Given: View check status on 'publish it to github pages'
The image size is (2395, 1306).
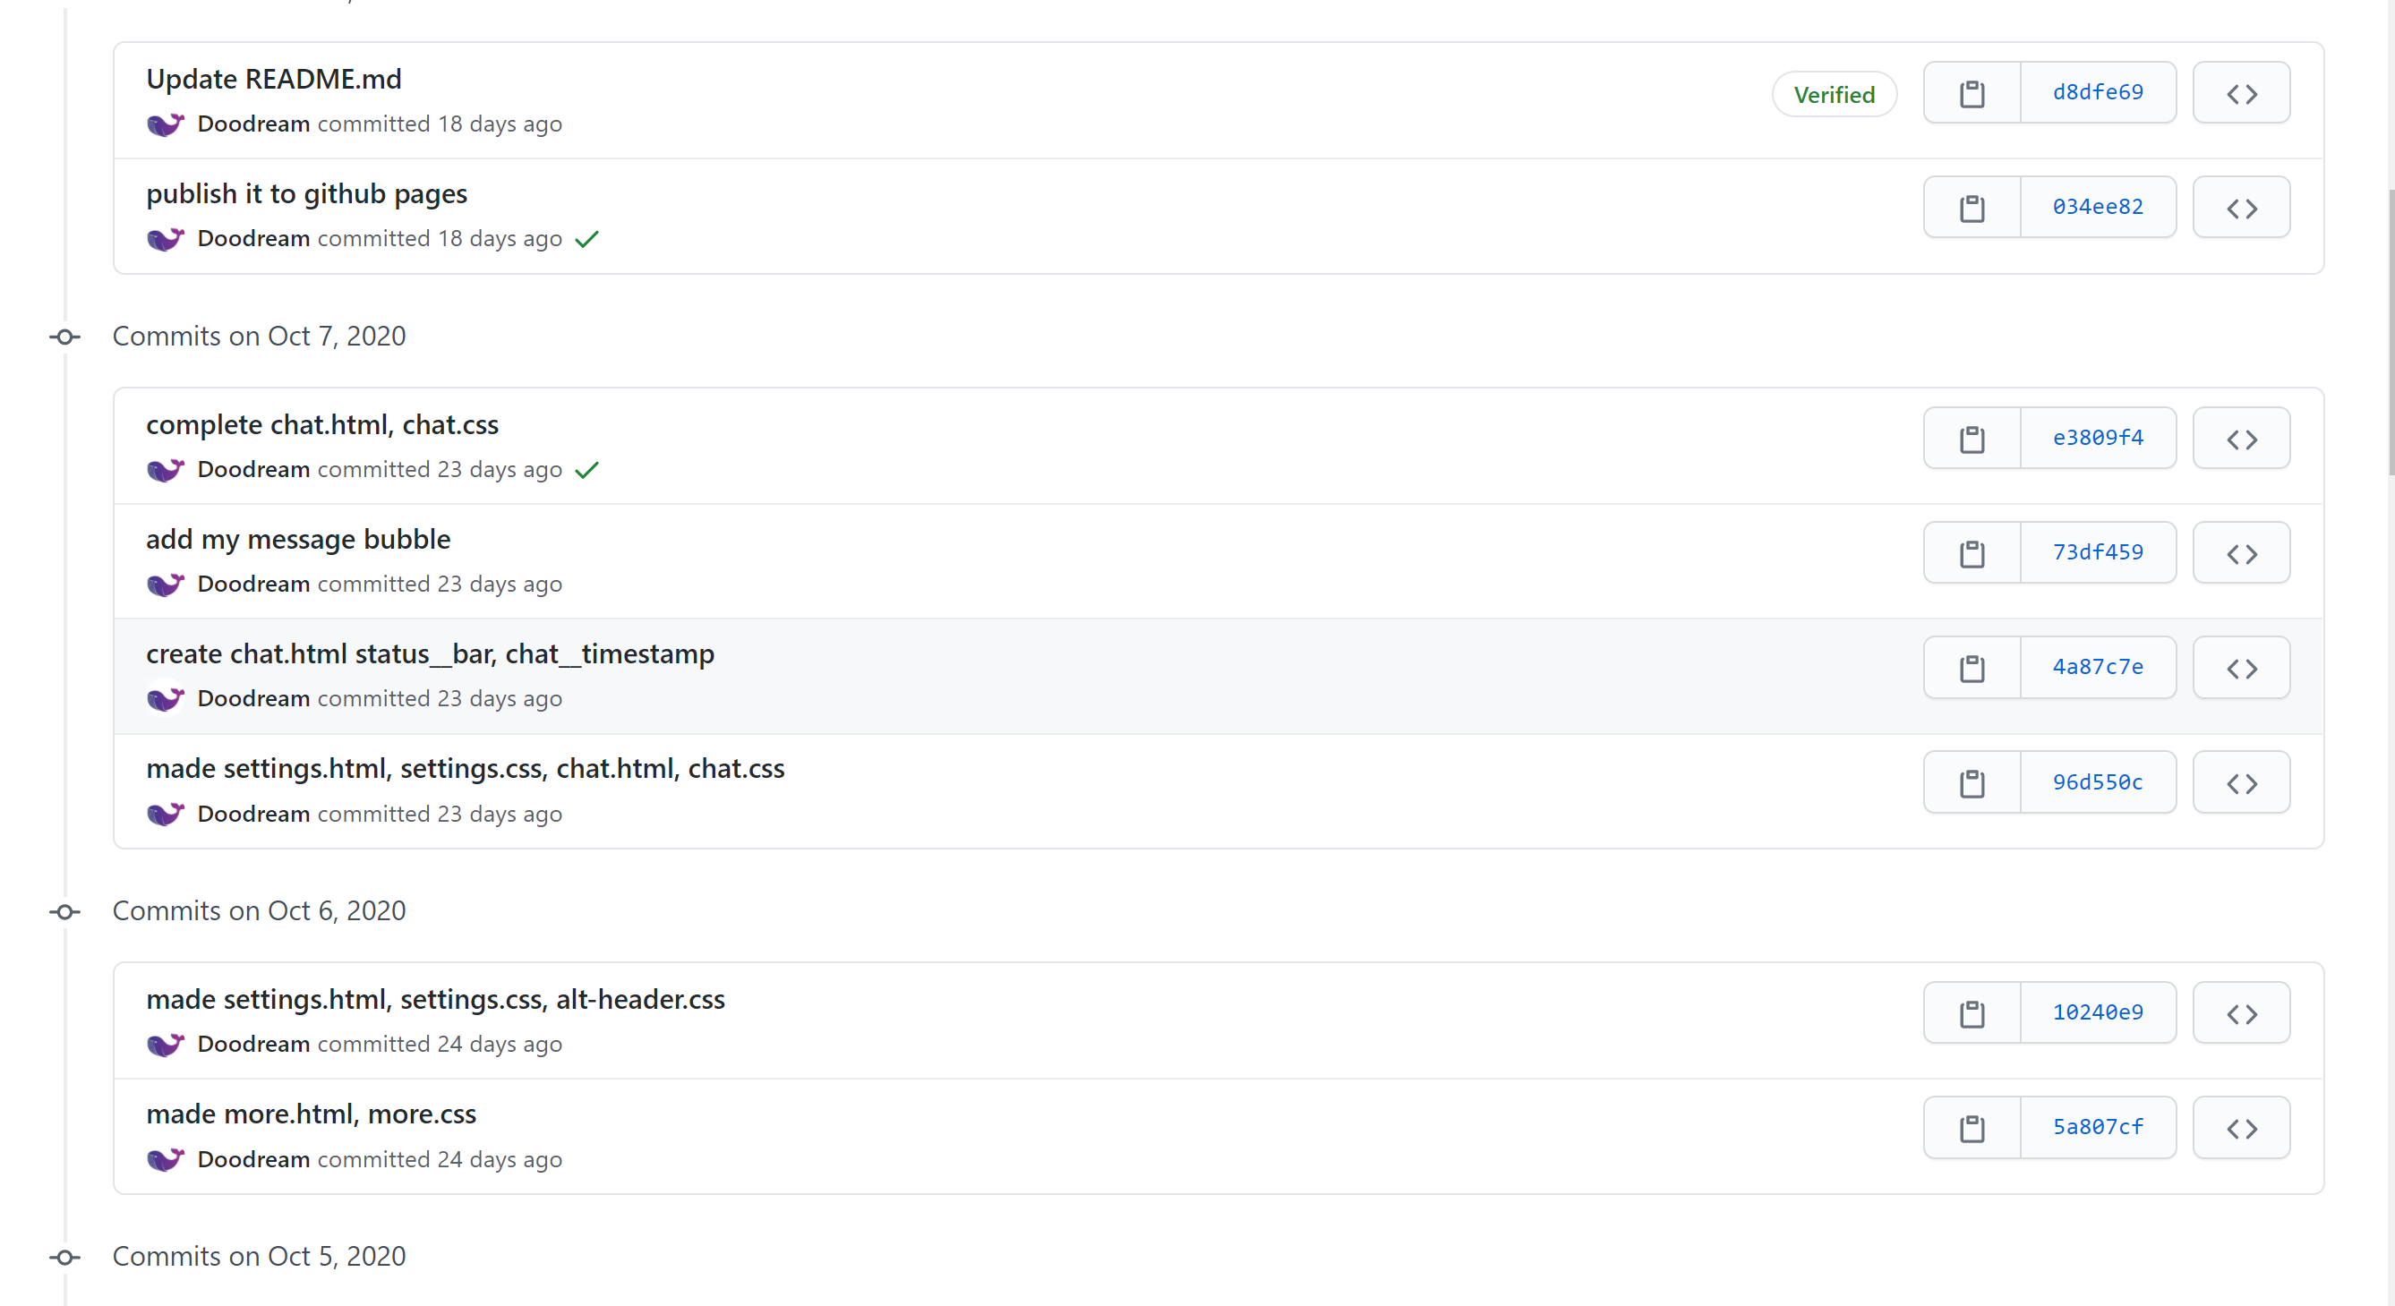Looking at the screenshot, I should coord(586,240).
